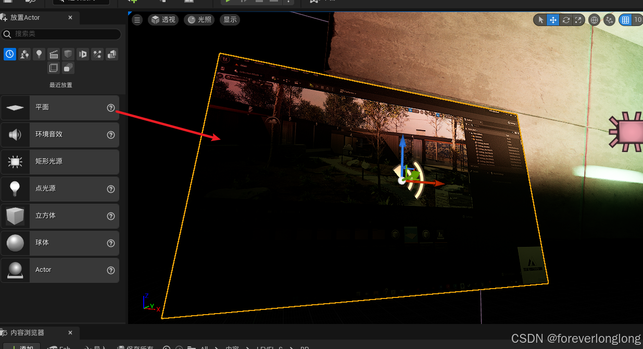
Task: Select the 矩形光源 list item
Action: [x=60, y=162]
